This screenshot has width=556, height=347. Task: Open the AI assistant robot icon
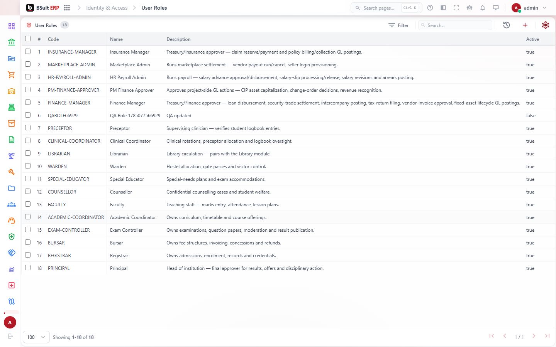470,8
